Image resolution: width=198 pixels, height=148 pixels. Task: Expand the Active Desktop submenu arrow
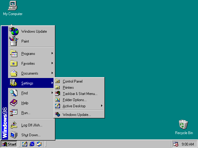tap(102, 106)
